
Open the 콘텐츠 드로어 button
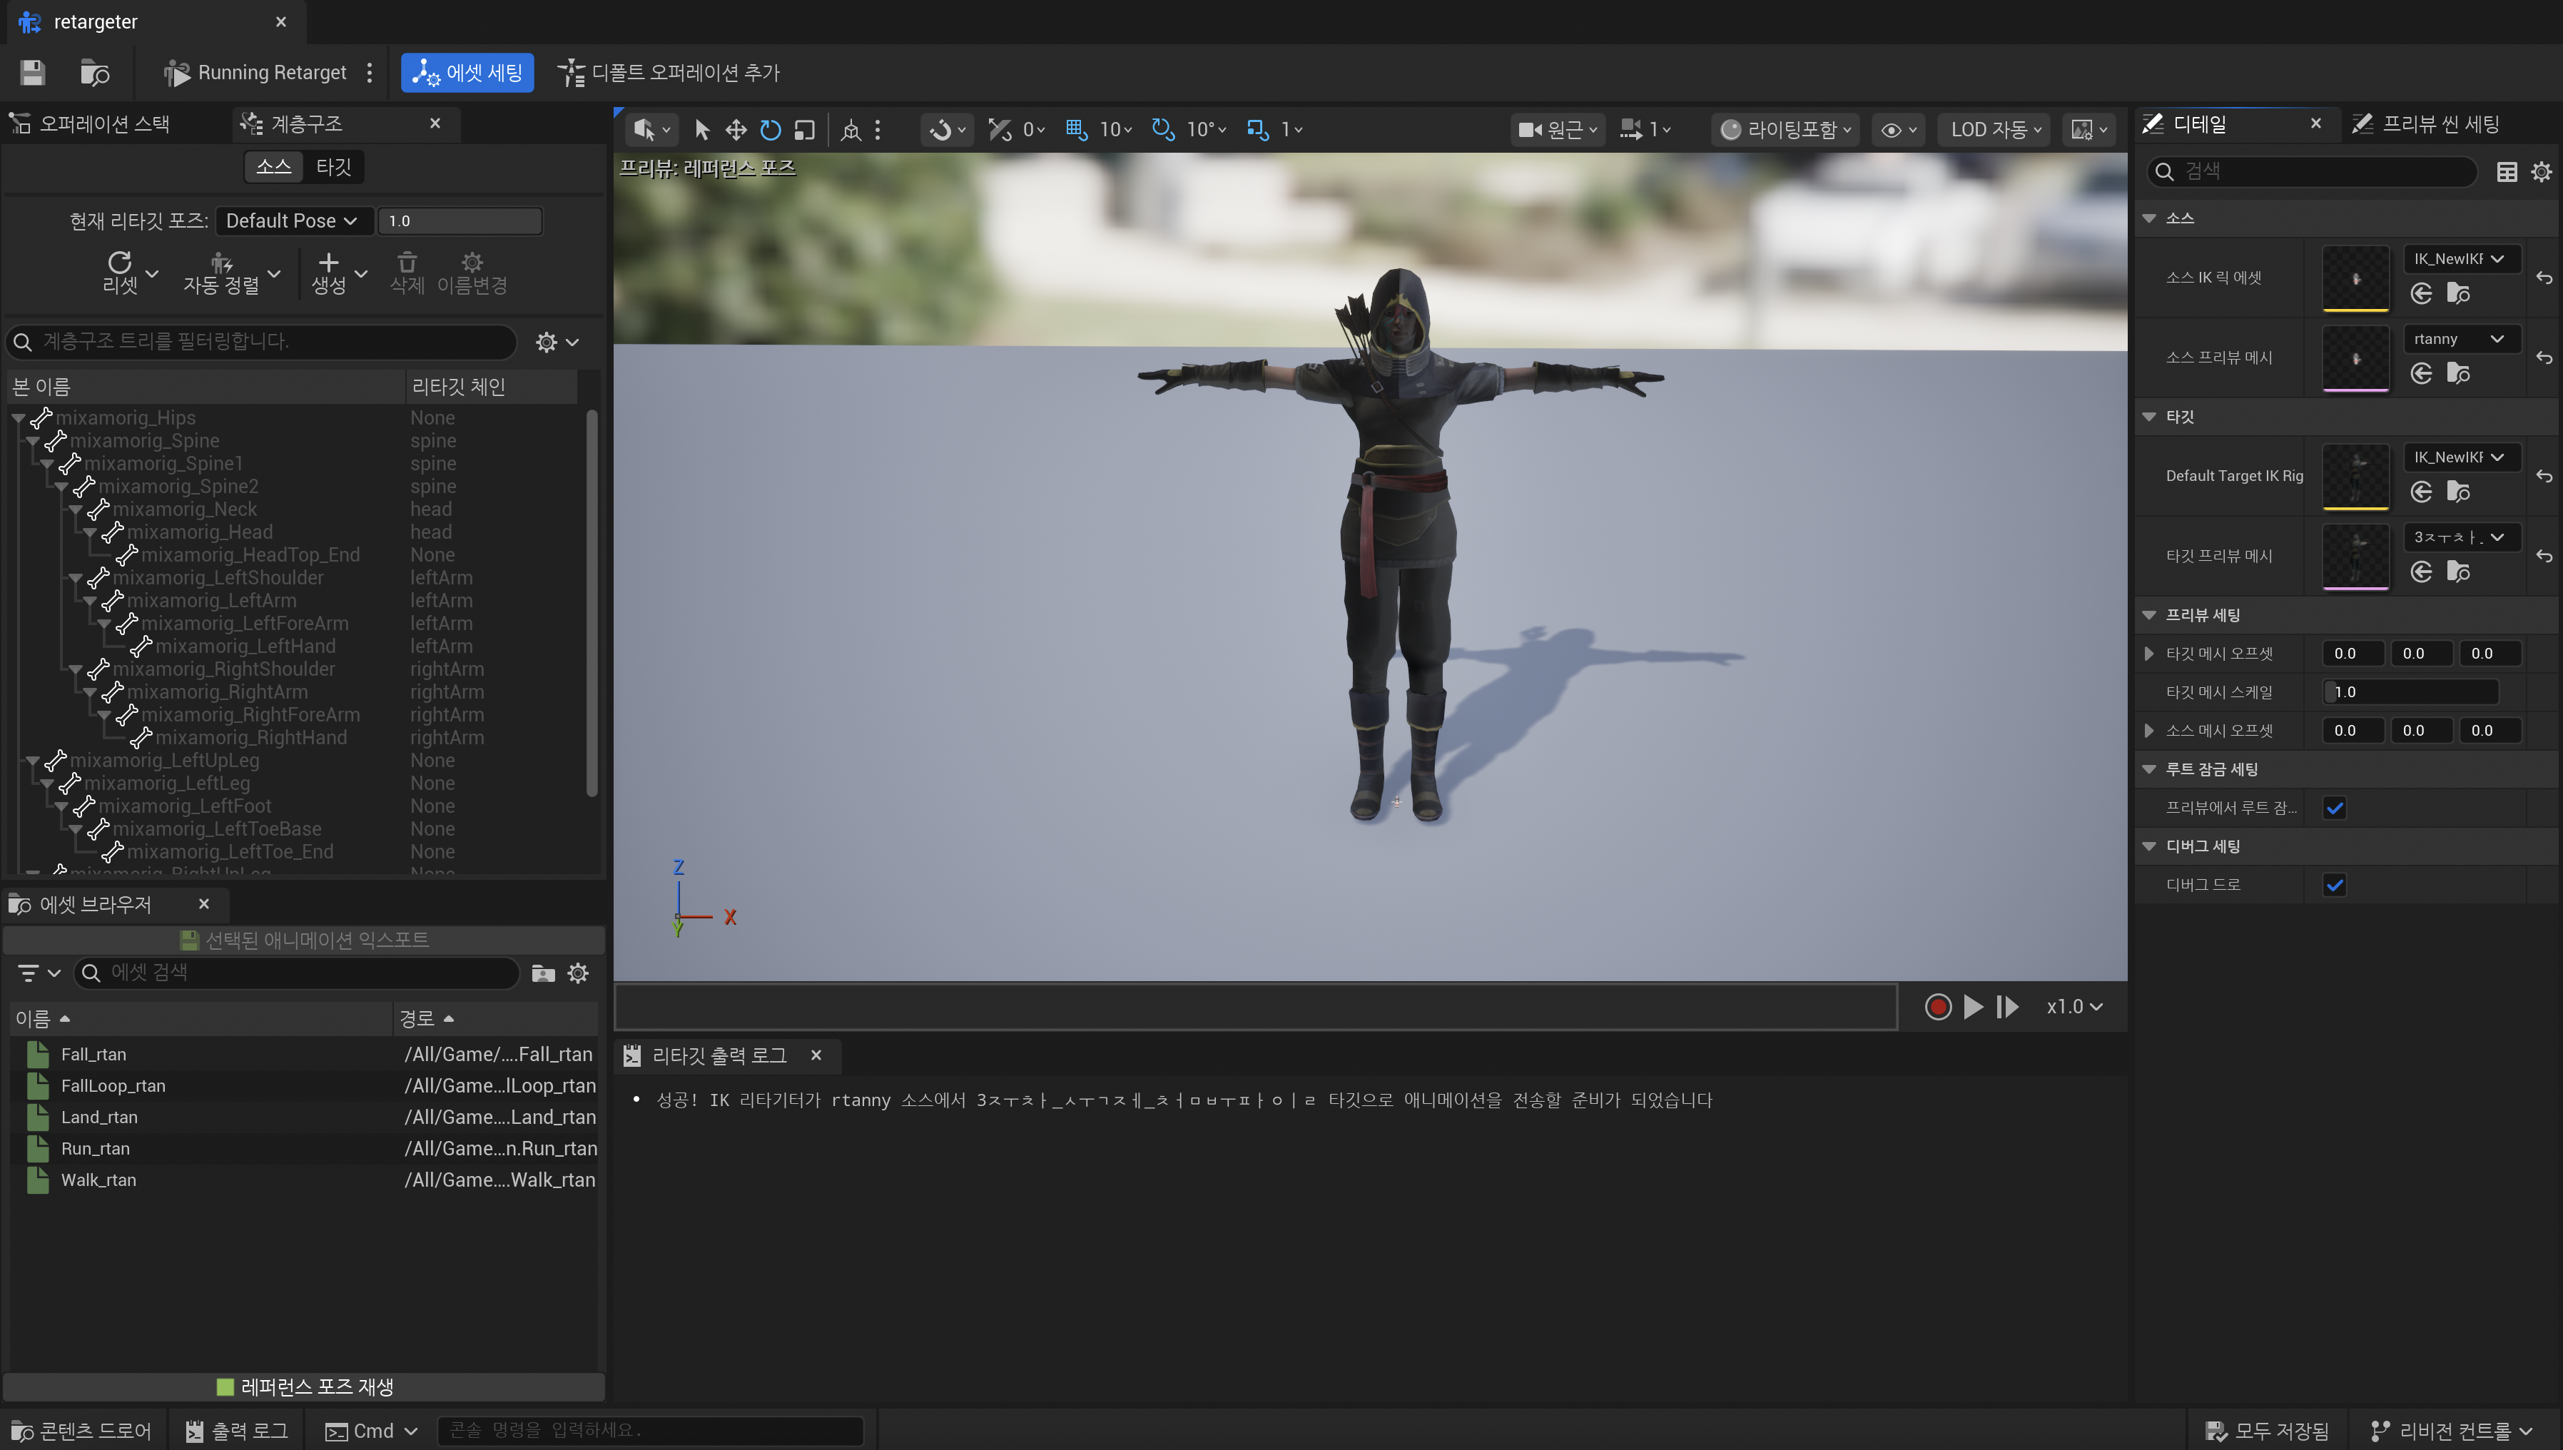pyautogui.click(x=81, y=1431)
